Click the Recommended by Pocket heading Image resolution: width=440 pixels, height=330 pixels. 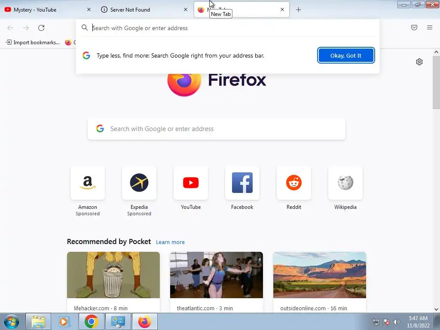109,241
